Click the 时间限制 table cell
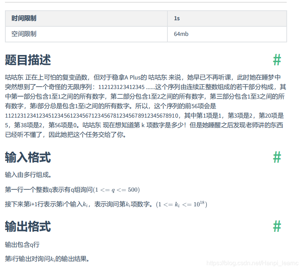 pyautogui.click(x=86, y=18)
